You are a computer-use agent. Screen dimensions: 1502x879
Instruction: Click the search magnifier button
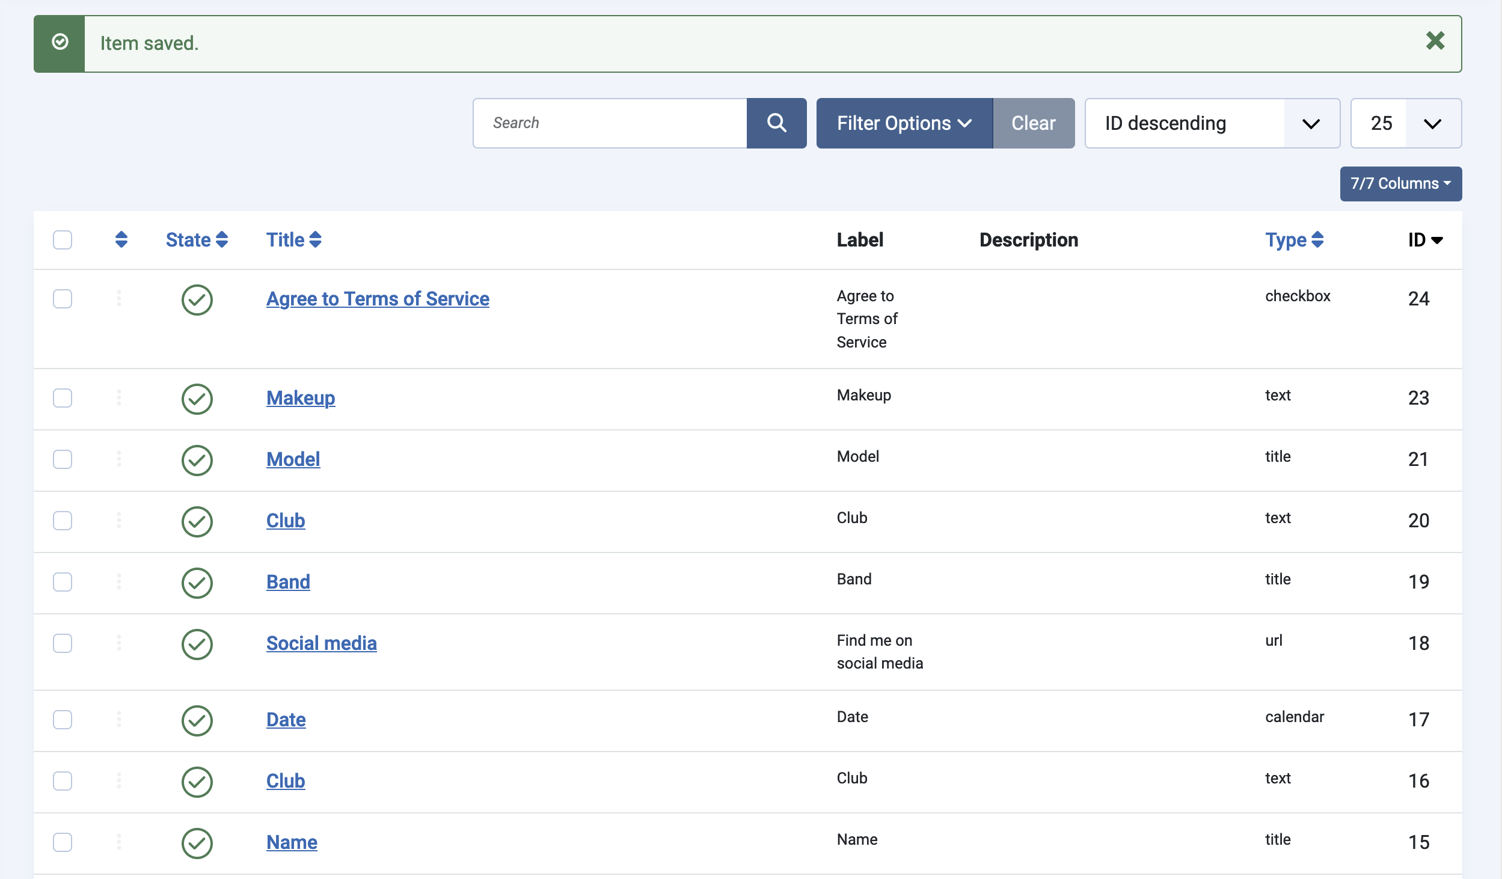[776, 123]
